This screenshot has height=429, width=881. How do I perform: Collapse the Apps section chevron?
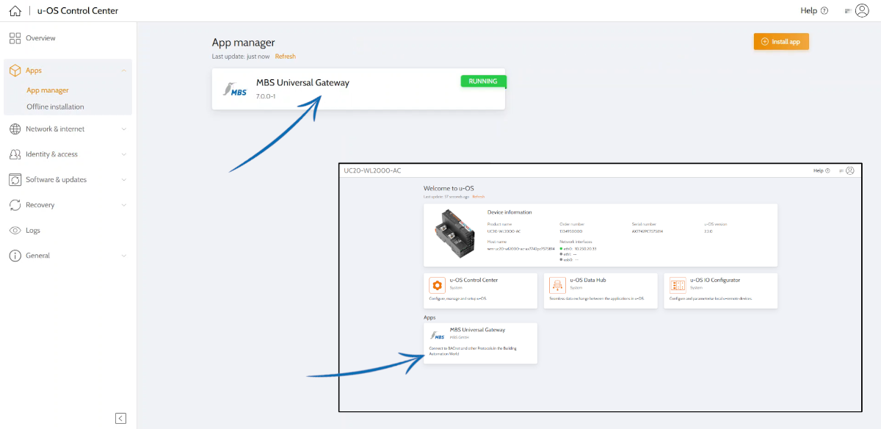(124, 71)
